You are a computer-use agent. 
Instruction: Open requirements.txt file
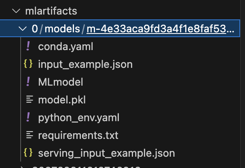[x=78, y=135]
